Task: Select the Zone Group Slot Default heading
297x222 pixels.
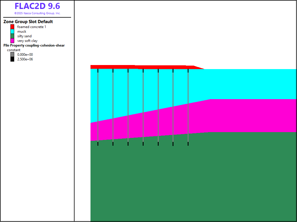Action: pyautogui.click(x=28, y=22)
